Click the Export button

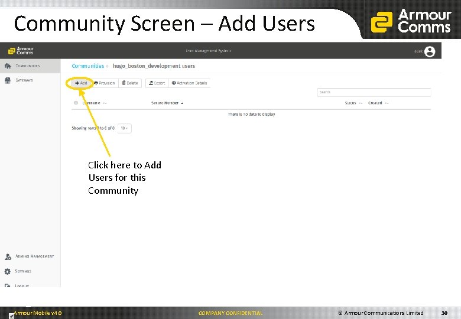point(157,83)
